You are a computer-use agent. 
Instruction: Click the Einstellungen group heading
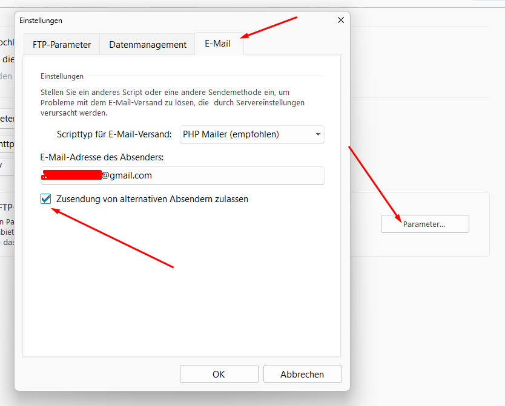[x=62, y=76]
